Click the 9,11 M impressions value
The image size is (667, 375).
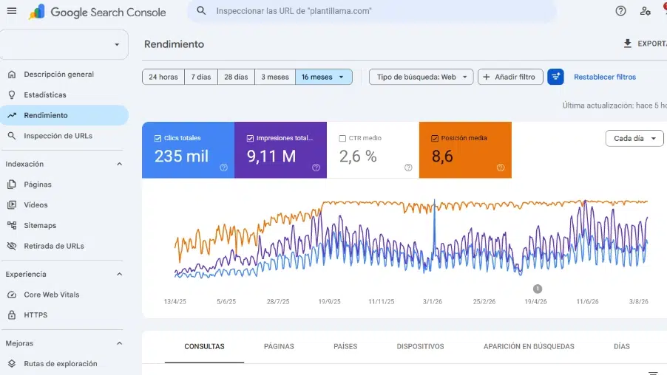coord(271,156)
